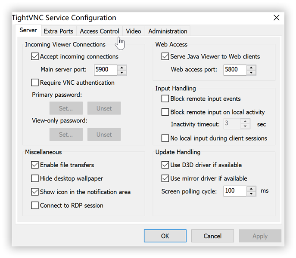Switch to the Server tab

[28, 30]
